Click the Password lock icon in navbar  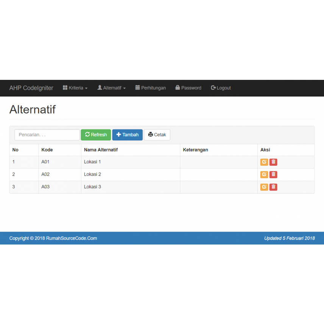tap(177, 87)
